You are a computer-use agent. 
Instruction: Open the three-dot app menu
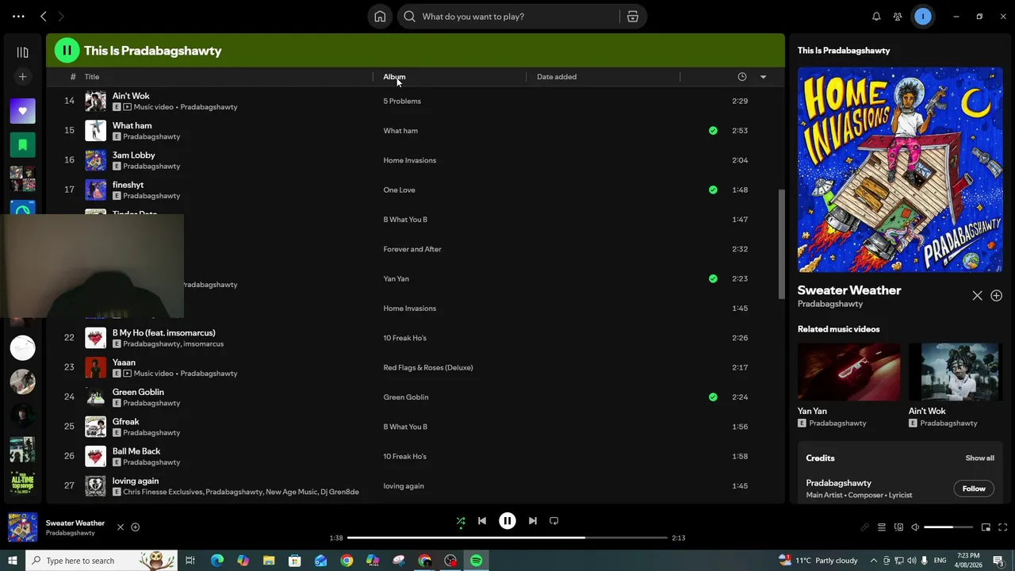(18, 17)
